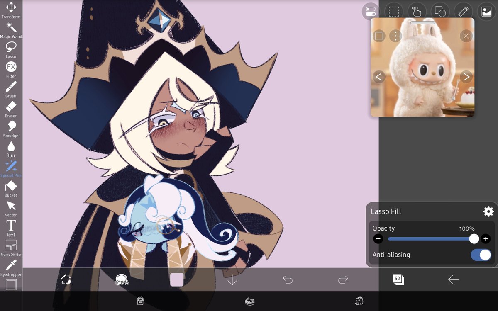
Task: Show next reference image
Action: [466, 77]
